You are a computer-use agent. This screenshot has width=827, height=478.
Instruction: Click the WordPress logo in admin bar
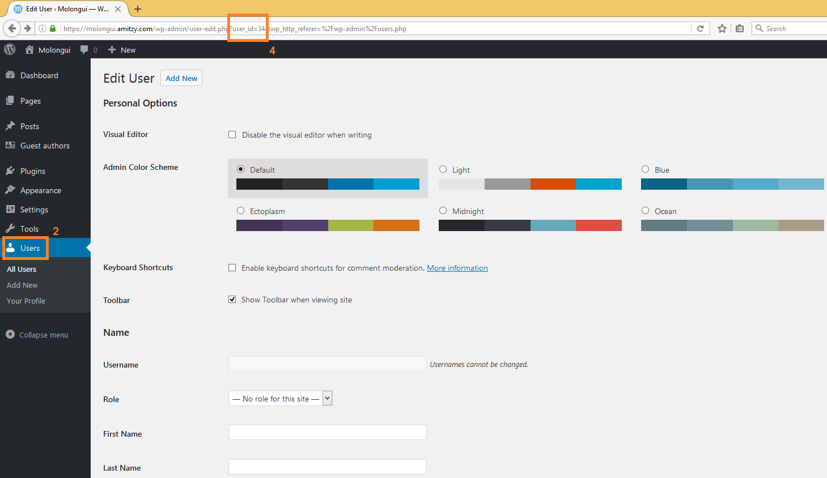point(10,49)
